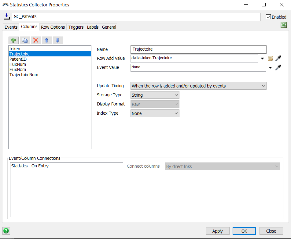Open the Update Timing dropdown
Viewport: 291px width, 239px height.
(198, 86)
